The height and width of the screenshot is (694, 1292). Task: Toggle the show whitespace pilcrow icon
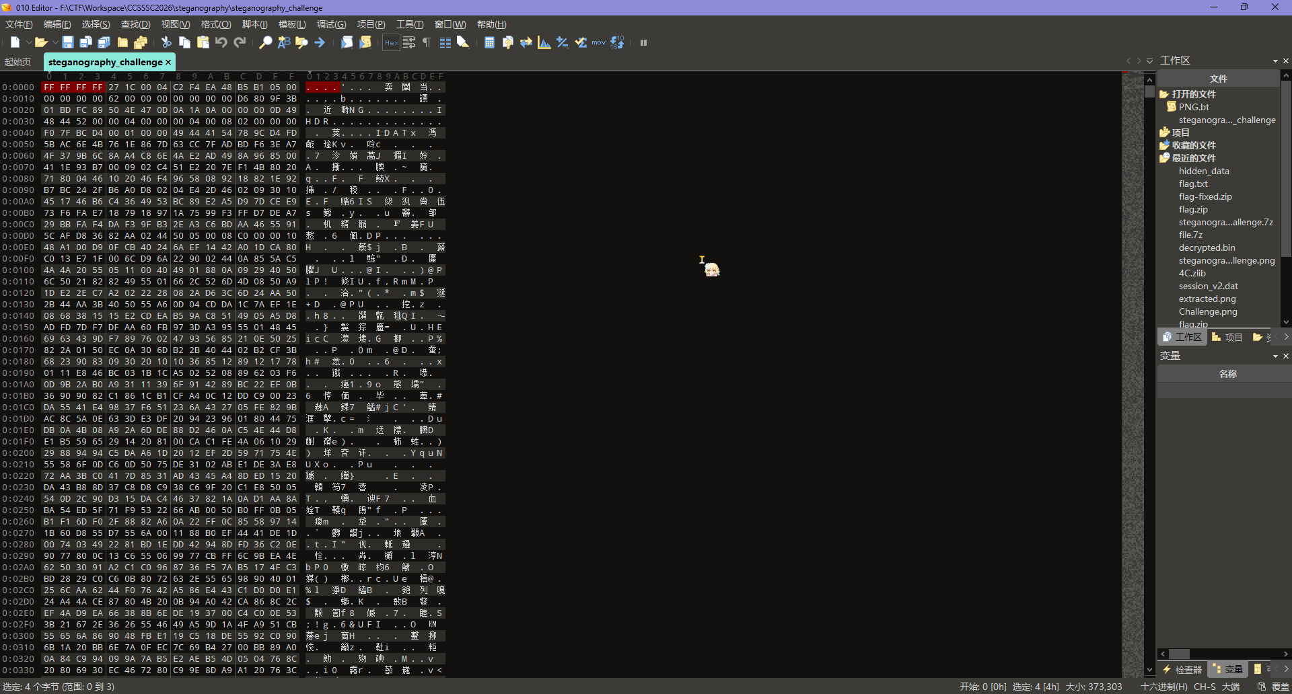tap(427, 42)
